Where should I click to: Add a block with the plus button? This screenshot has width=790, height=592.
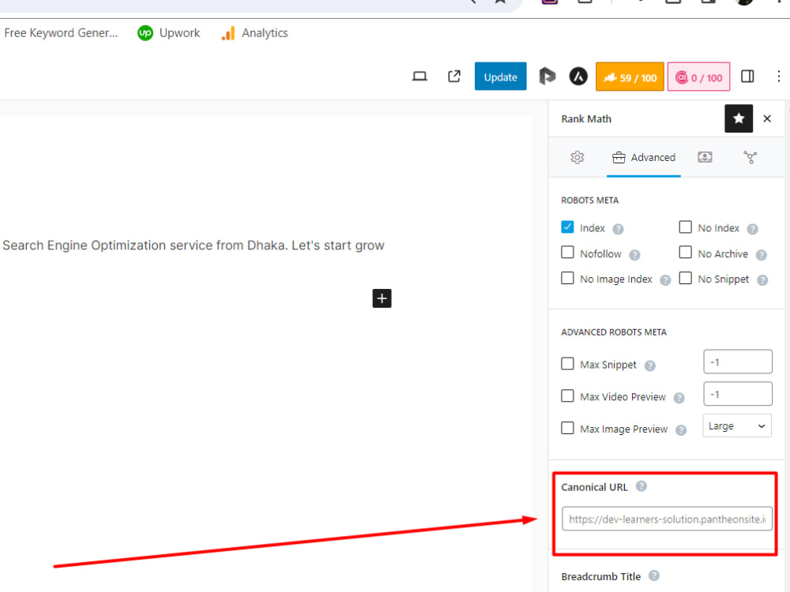(382, 298)
